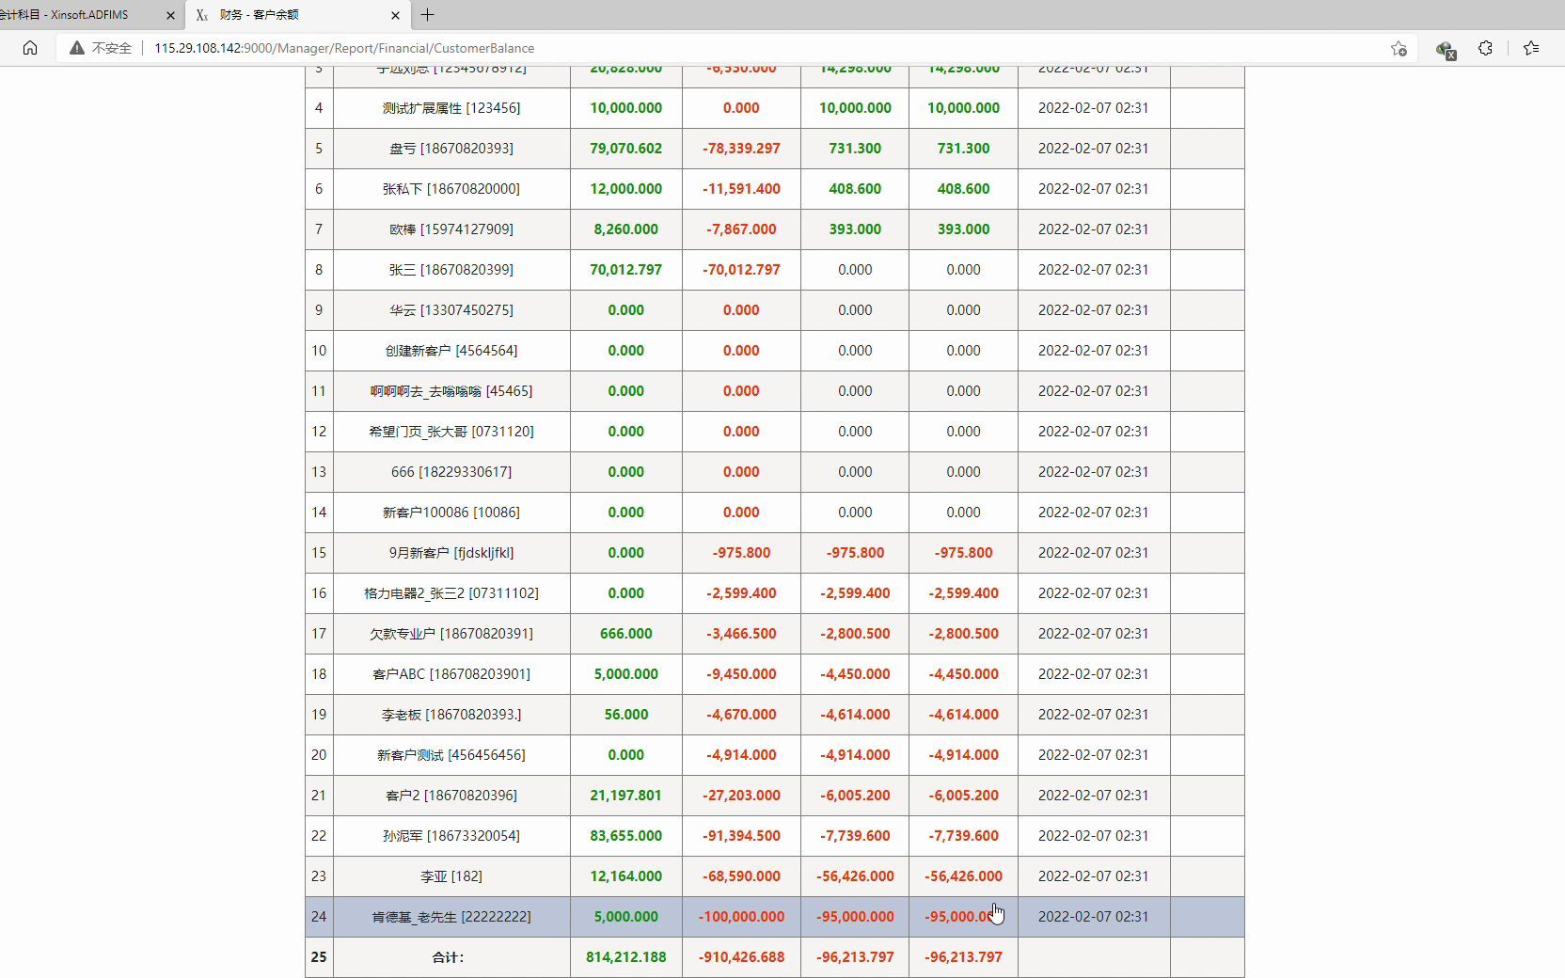Click the not-secure warning icon
Screen dimensions: 1565x978
pyautogui.click(x=77, y=48)
